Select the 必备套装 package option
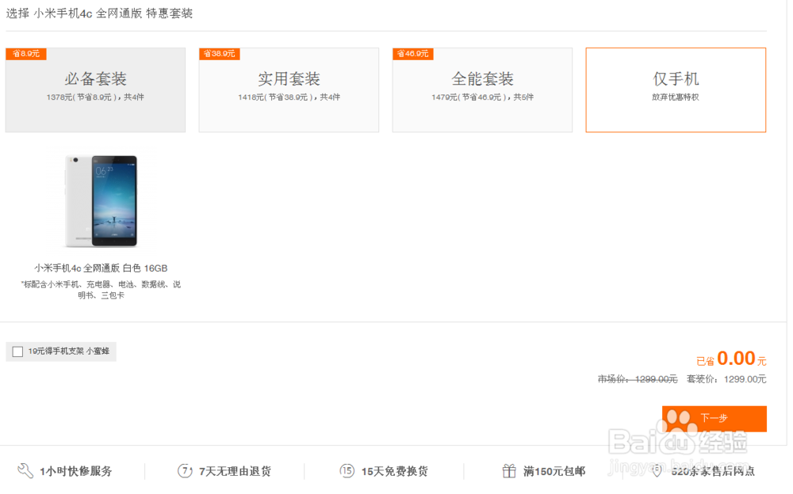The width and height of the screenshot is (793, 494). (x=95, y=89)
